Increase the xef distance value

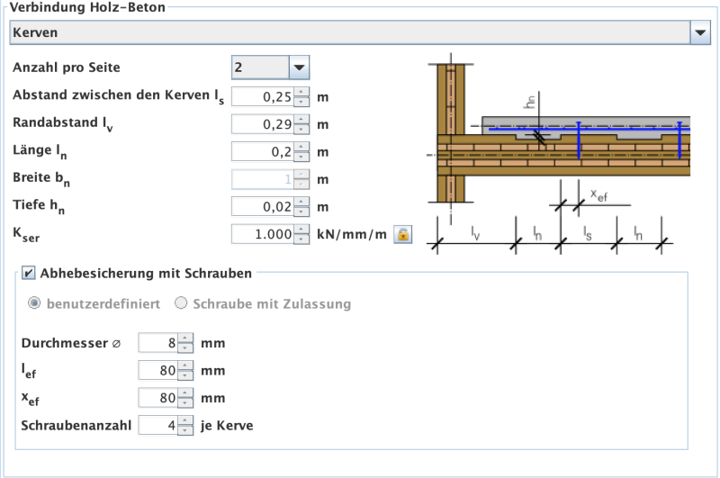coord(185,392)
